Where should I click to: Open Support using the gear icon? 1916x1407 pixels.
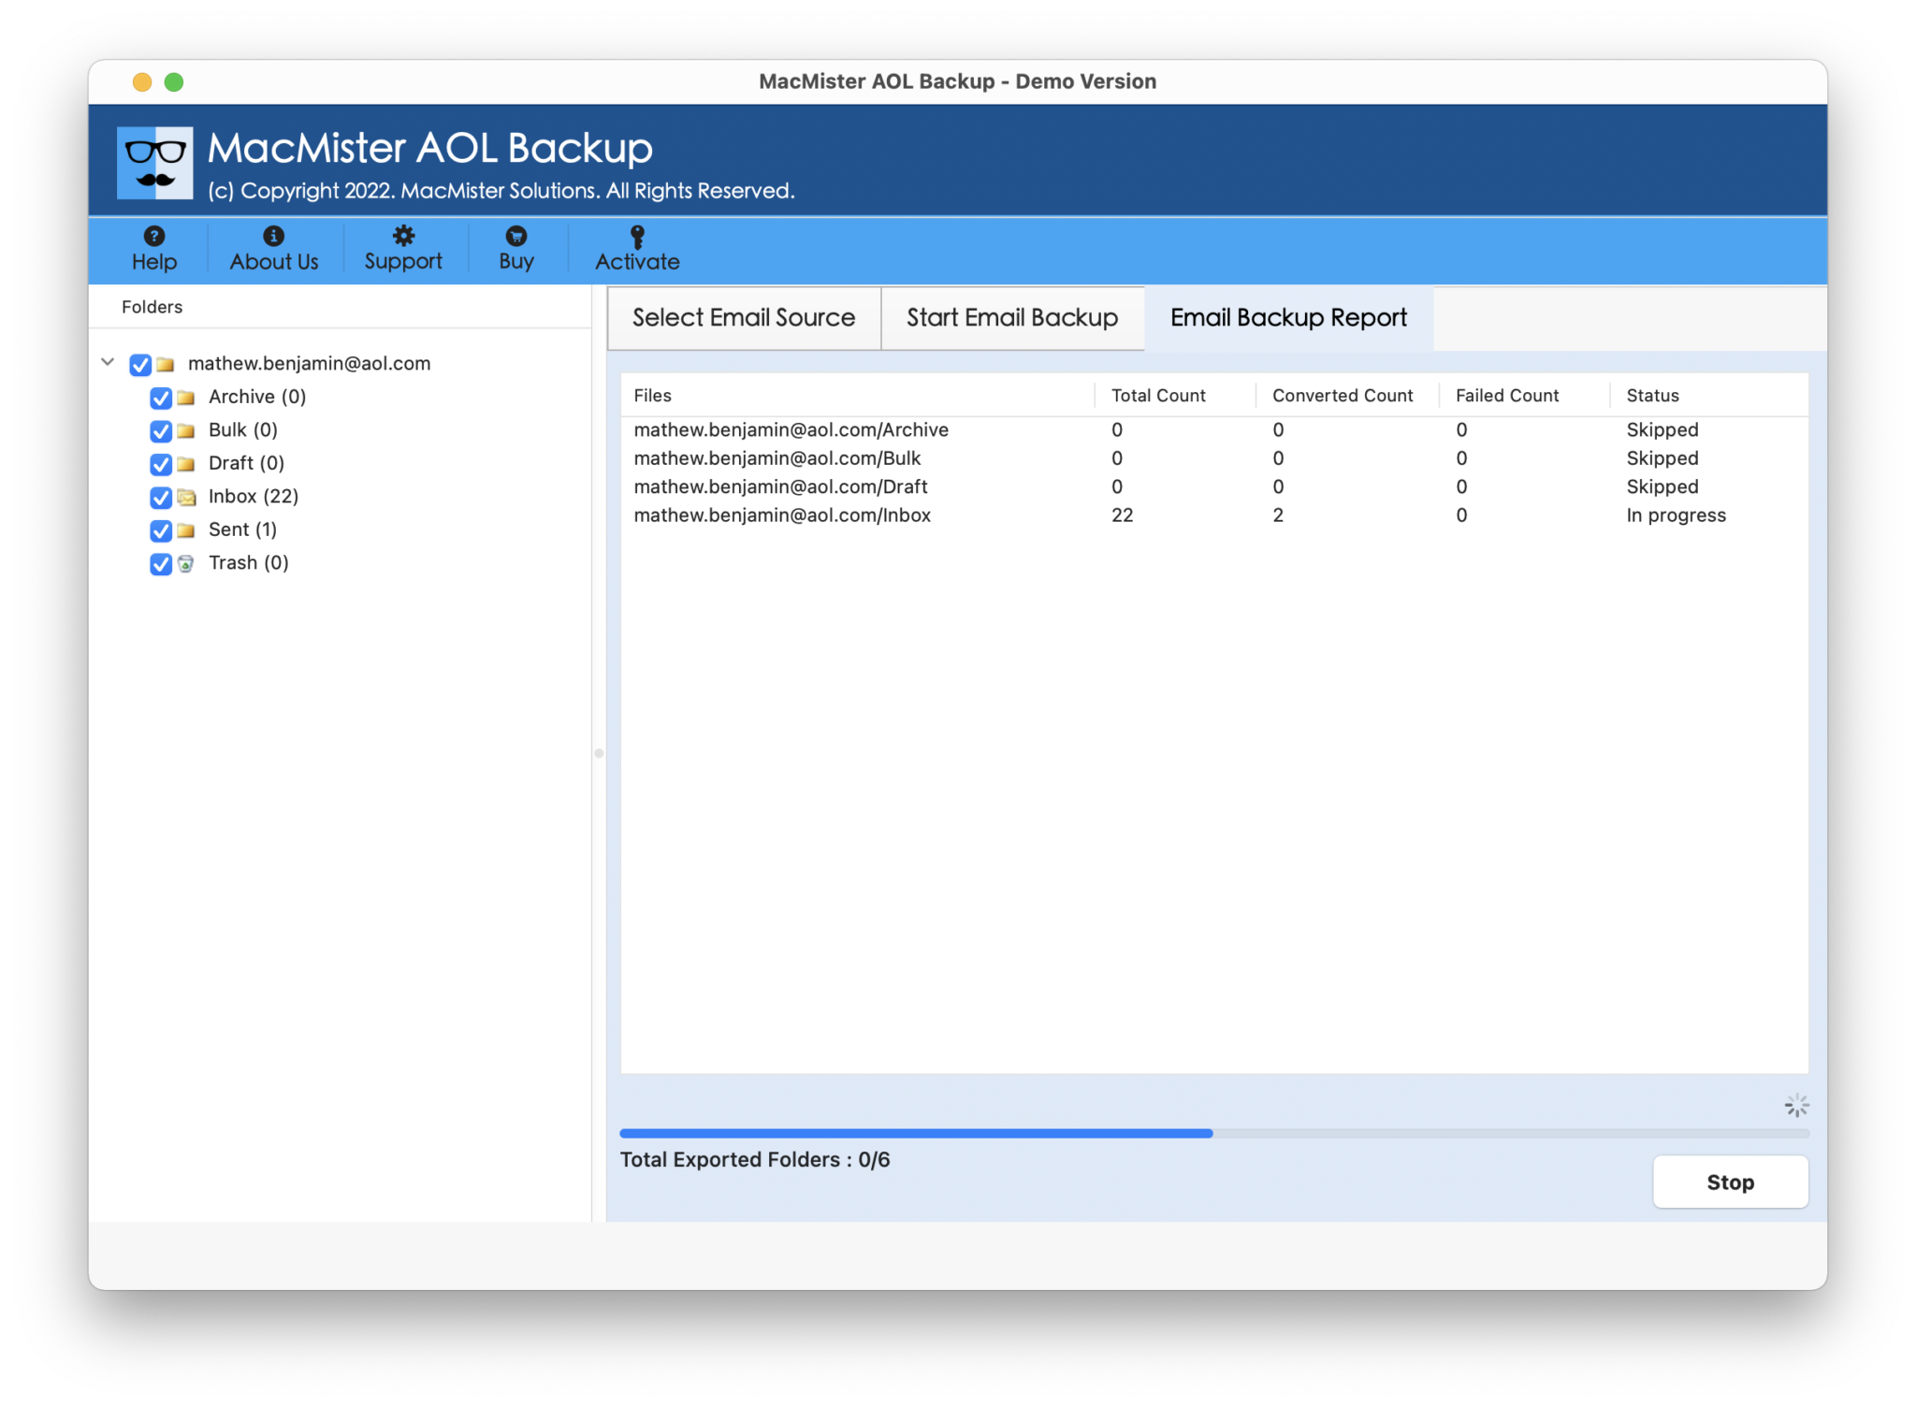pos(402,235)
